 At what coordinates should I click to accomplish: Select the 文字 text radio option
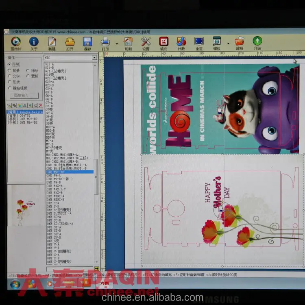pos(14,76)
